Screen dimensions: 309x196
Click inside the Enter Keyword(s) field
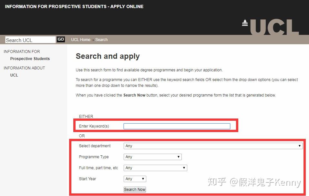coord(177,126)
